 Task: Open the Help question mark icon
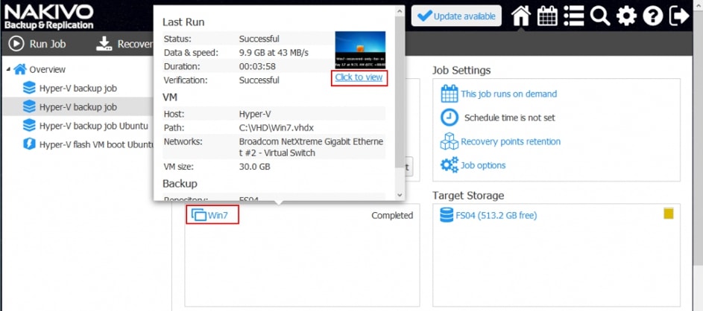pyautogui.click(x=652, y=16)
